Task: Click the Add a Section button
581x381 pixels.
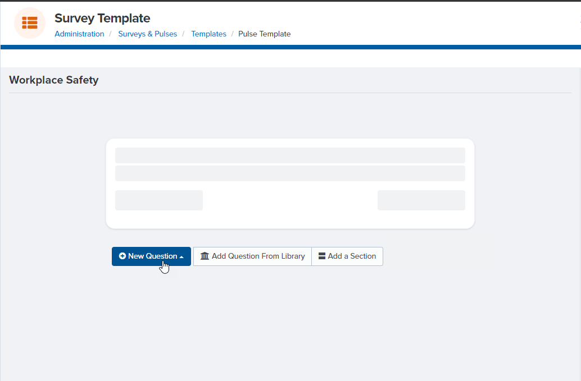Action: 347,256
